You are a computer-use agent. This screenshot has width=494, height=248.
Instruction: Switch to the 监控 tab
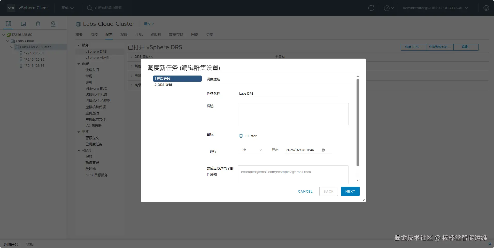click(x=94, y=35)
